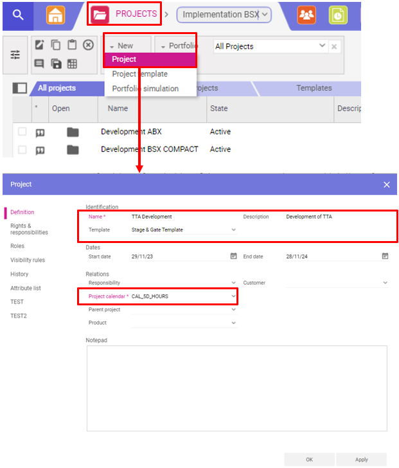This screenshot has width=399, height=468.
Task: Click the filter settings sliders icon
Action: [15, 55]
